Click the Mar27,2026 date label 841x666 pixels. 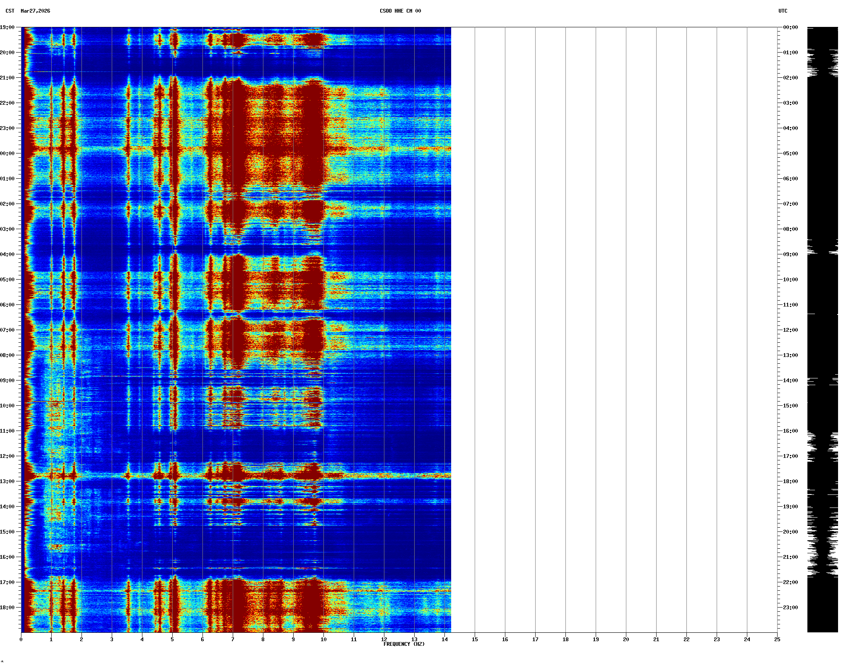tap(35, 11)
